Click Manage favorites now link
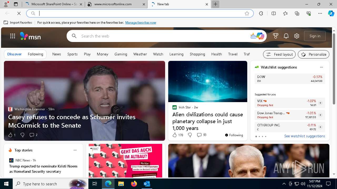This screenshot has height=189, width=337. click(x=141, y=23)
